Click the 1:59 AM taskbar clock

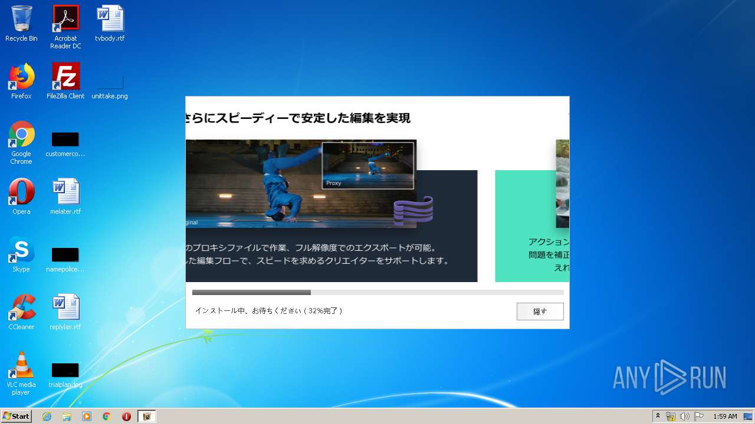[725, 416]
